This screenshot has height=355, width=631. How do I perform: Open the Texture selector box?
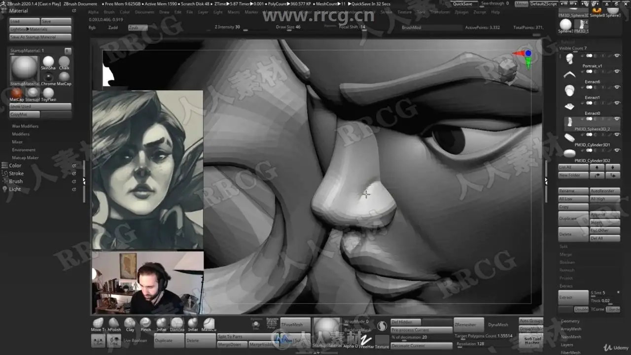pos(382,341)
